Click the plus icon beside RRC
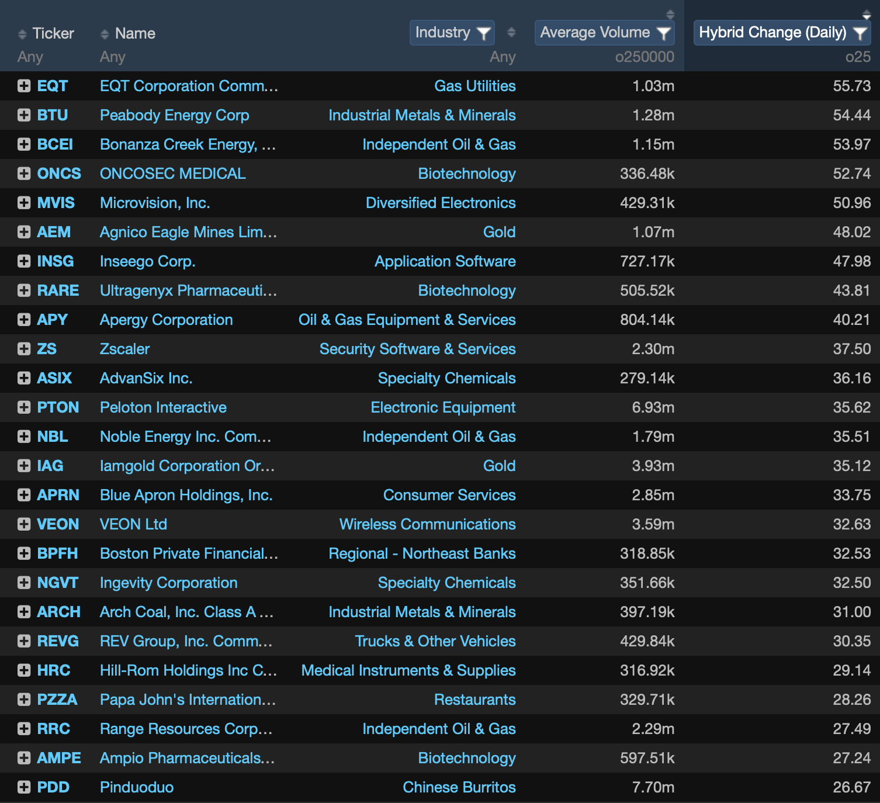The width and height of the screenshot is (880, 803). tap(24, 729)
